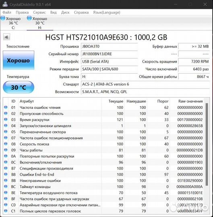Click the power on count 6403 раз
Viewport: 213px width, 217px height.
[x=194, y=69]
